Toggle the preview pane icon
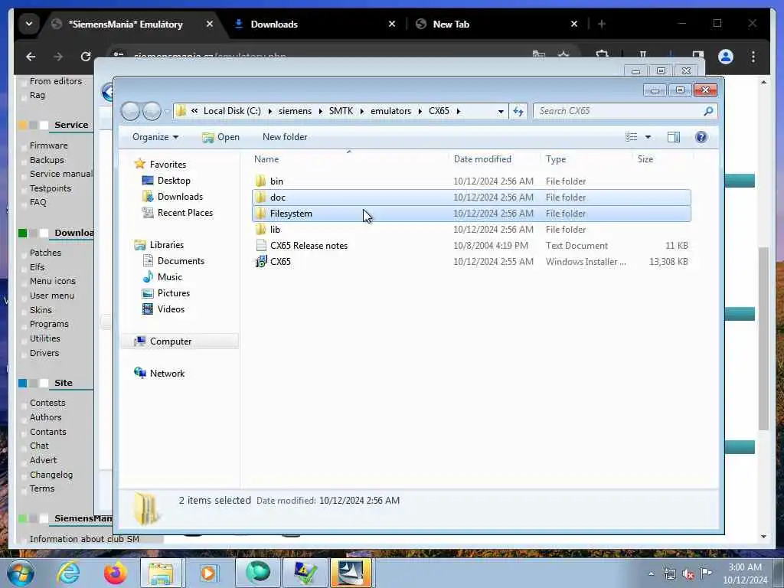This screenshot has height=588, width=784. (674, 137)
